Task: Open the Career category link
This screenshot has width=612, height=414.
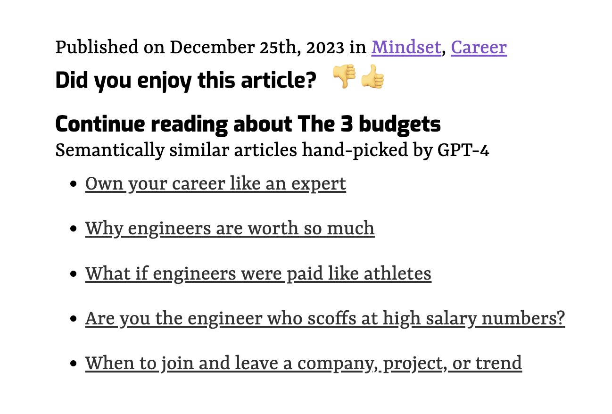Action: pyautogui.click(x=479, y=47)
